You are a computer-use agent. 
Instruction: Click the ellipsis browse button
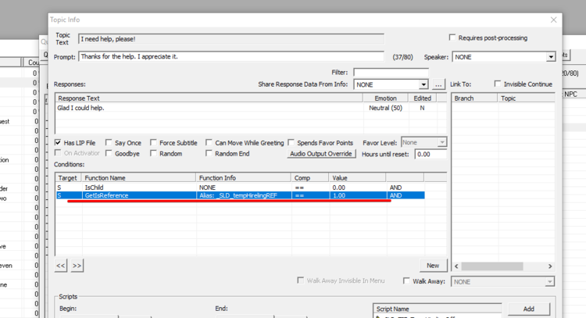[438, 84]
